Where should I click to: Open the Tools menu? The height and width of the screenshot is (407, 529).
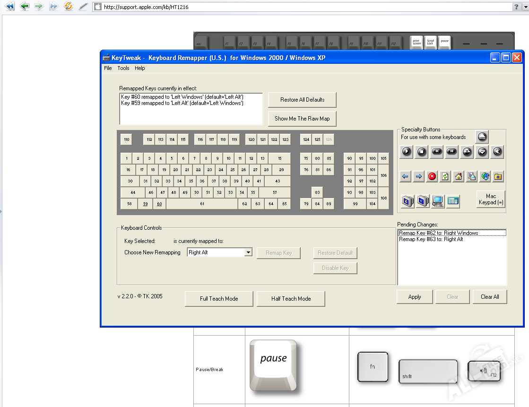(x=123, y=68)
